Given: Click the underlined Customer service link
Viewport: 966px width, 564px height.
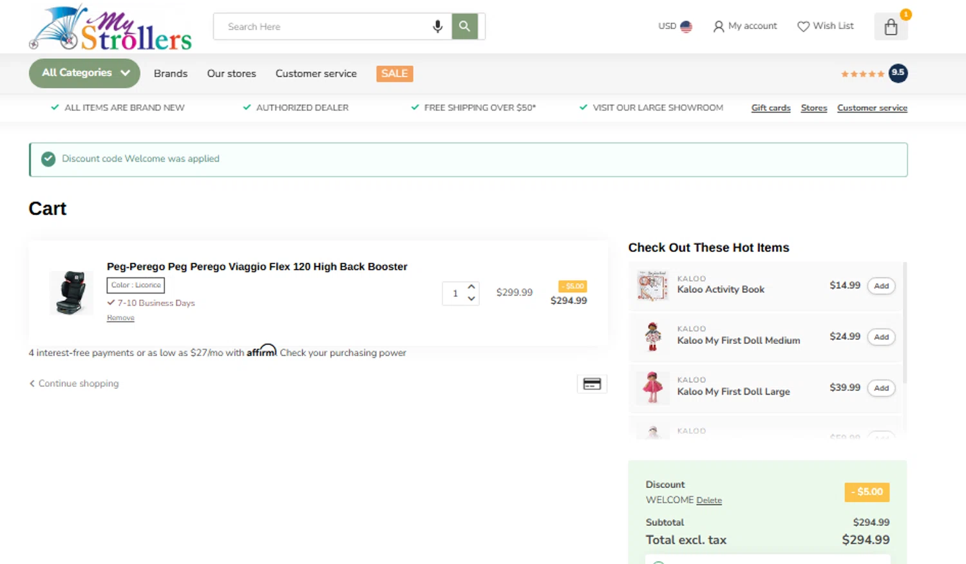Looking at the screenshot, I should point(872,108).
